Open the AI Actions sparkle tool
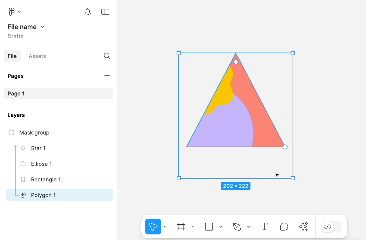The height and width of the screenshot is (240, 366). point(303,227)
